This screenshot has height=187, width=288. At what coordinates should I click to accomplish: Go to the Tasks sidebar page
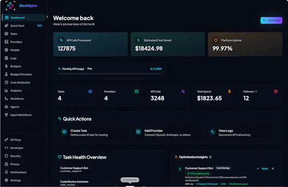point(24,34)
